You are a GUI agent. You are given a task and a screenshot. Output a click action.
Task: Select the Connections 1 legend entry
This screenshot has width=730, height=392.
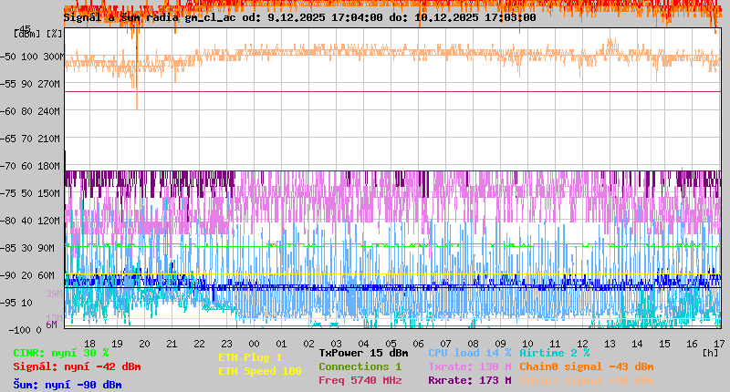coord(360,366)
